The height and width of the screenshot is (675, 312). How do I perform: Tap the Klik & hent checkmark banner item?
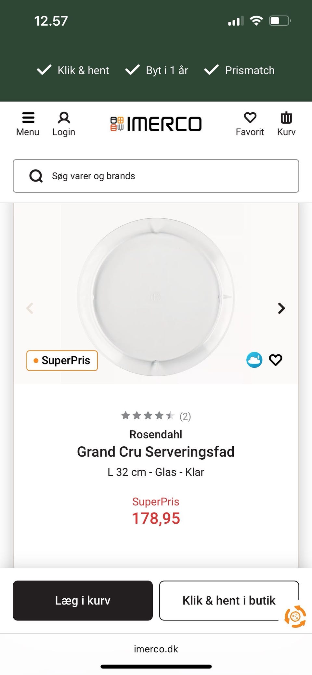click(x=73, y=70)
